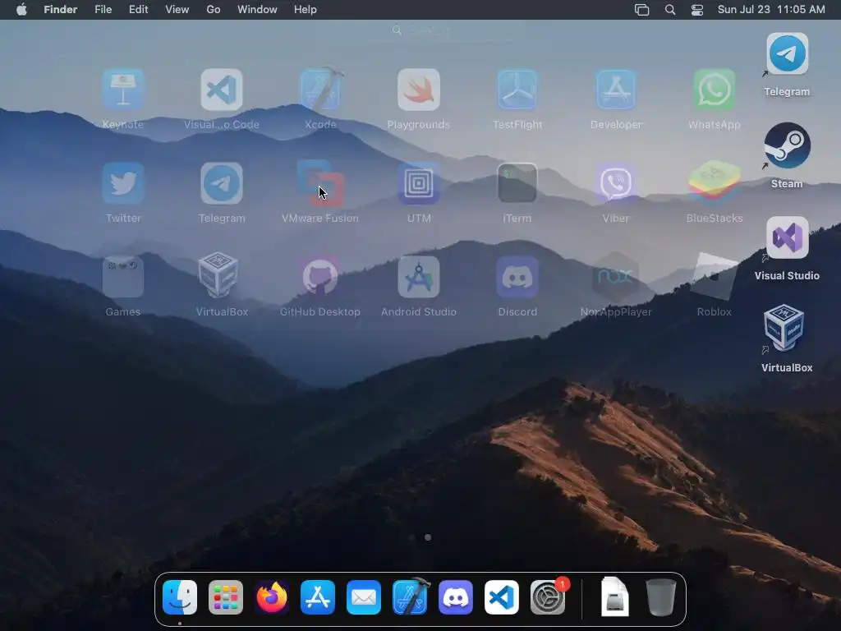Image resolution: width=841 pixels, height=631 pixels.
Task: Open Control Center in menu bar
Action: coord(697,10)
